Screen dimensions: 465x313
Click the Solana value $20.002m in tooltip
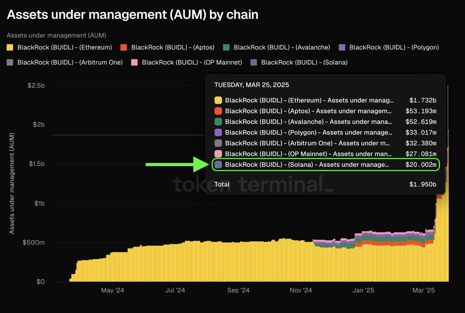click(421, 165)
